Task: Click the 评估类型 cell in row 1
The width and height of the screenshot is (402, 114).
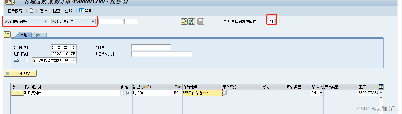Action: click(x=298, y=93)
